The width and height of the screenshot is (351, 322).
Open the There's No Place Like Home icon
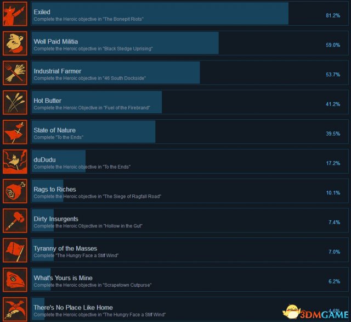coord(15,309)
